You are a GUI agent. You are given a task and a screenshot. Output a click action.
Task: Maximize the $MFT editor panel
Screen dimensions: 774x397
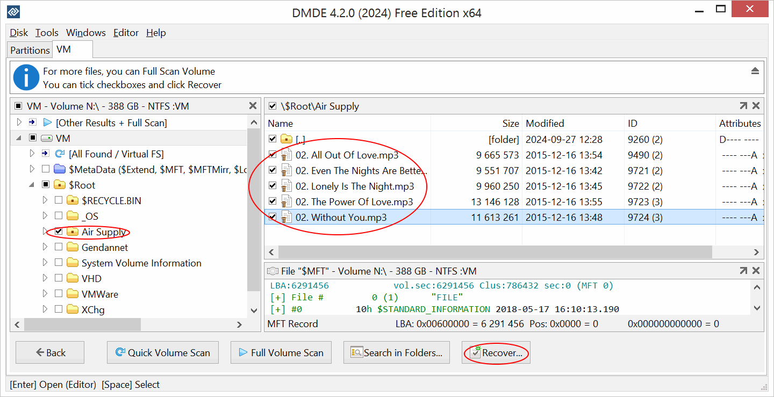743,271
